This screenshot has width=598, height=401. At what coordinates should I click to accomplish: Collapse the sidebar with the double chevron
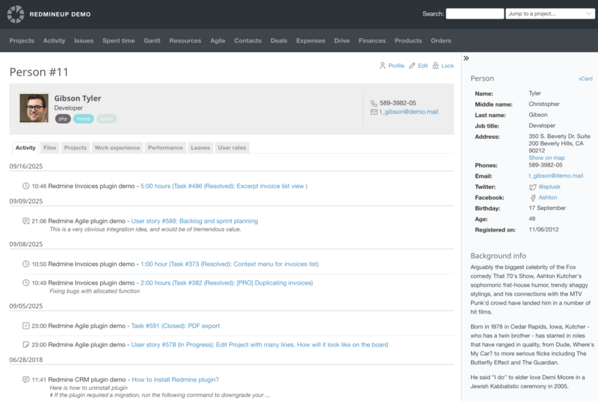466,58
